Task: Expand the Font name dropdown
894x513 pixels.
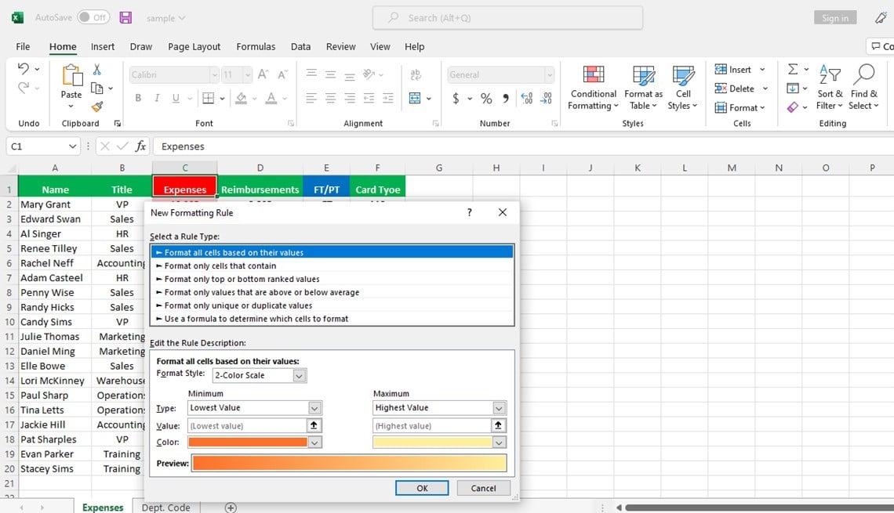Action: 214,74
